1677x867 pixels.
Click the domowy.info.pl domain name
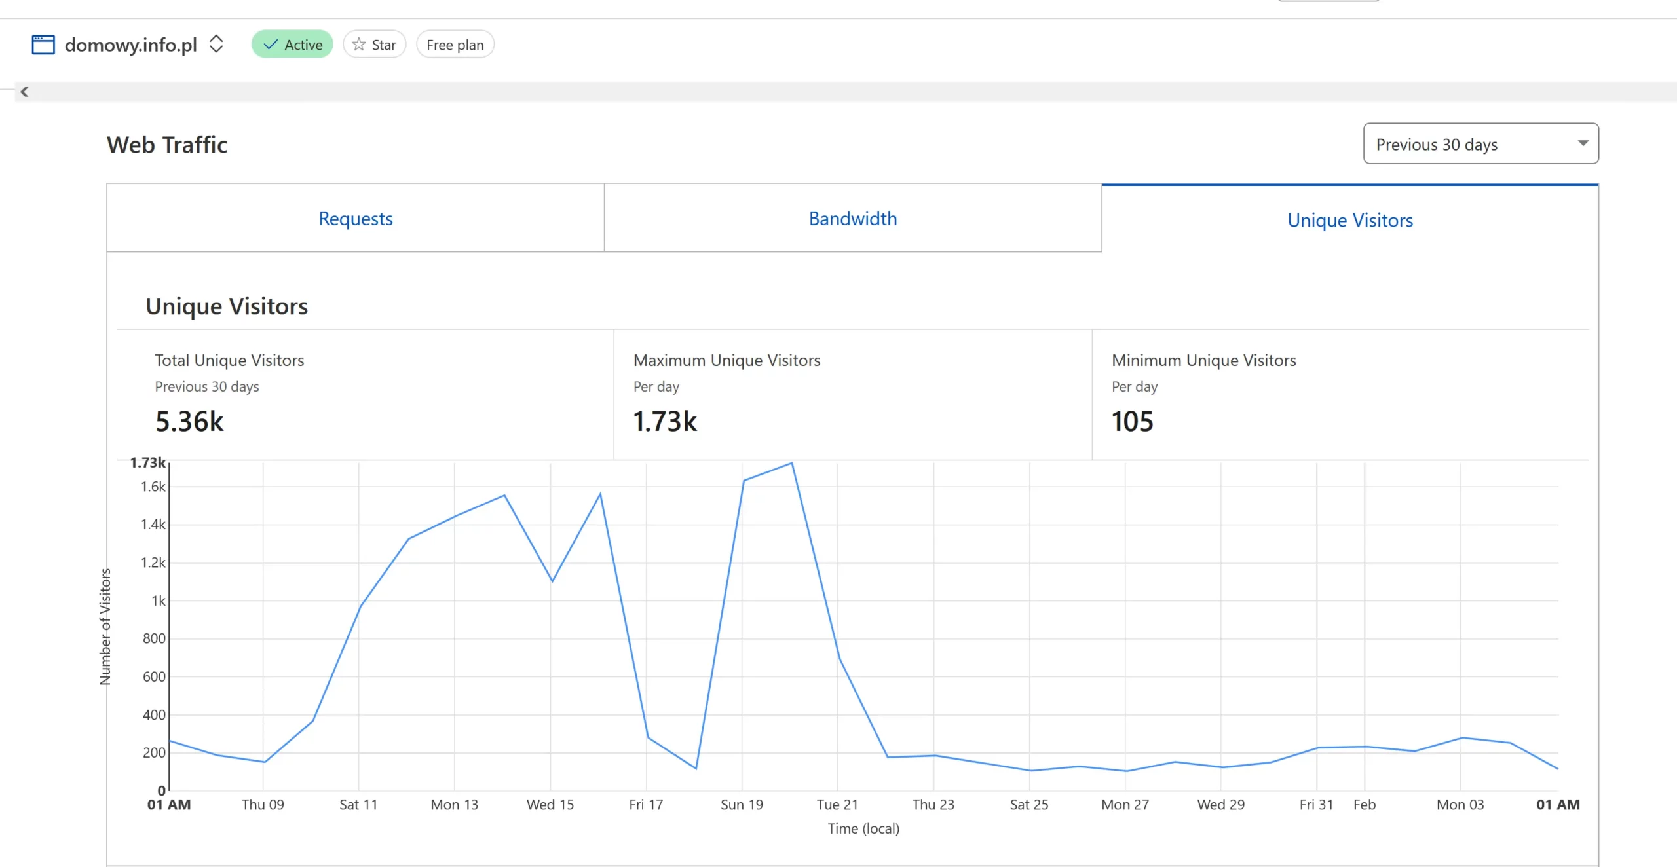[x=130, y=45]
